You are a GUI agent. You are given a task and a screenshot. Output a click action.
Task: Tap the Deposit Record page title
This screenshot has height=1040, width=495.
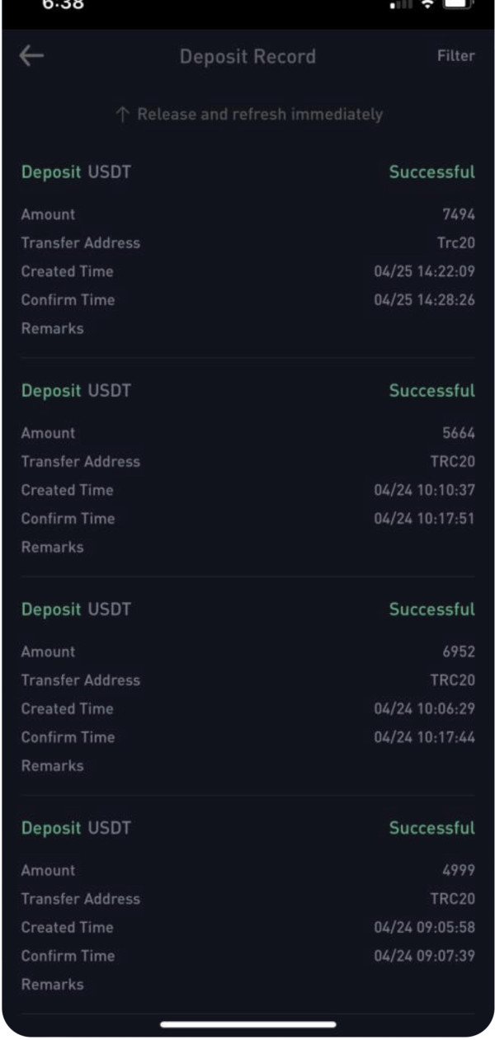click(x=247, y=57)
